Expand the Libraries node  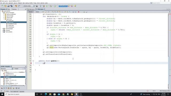click(x=3, y=30)
